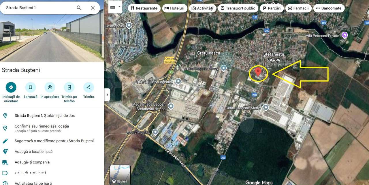Click the pin icon beside the address row
Image resolution: width=369 pixels, height=185 pixels.
point(5,115)
